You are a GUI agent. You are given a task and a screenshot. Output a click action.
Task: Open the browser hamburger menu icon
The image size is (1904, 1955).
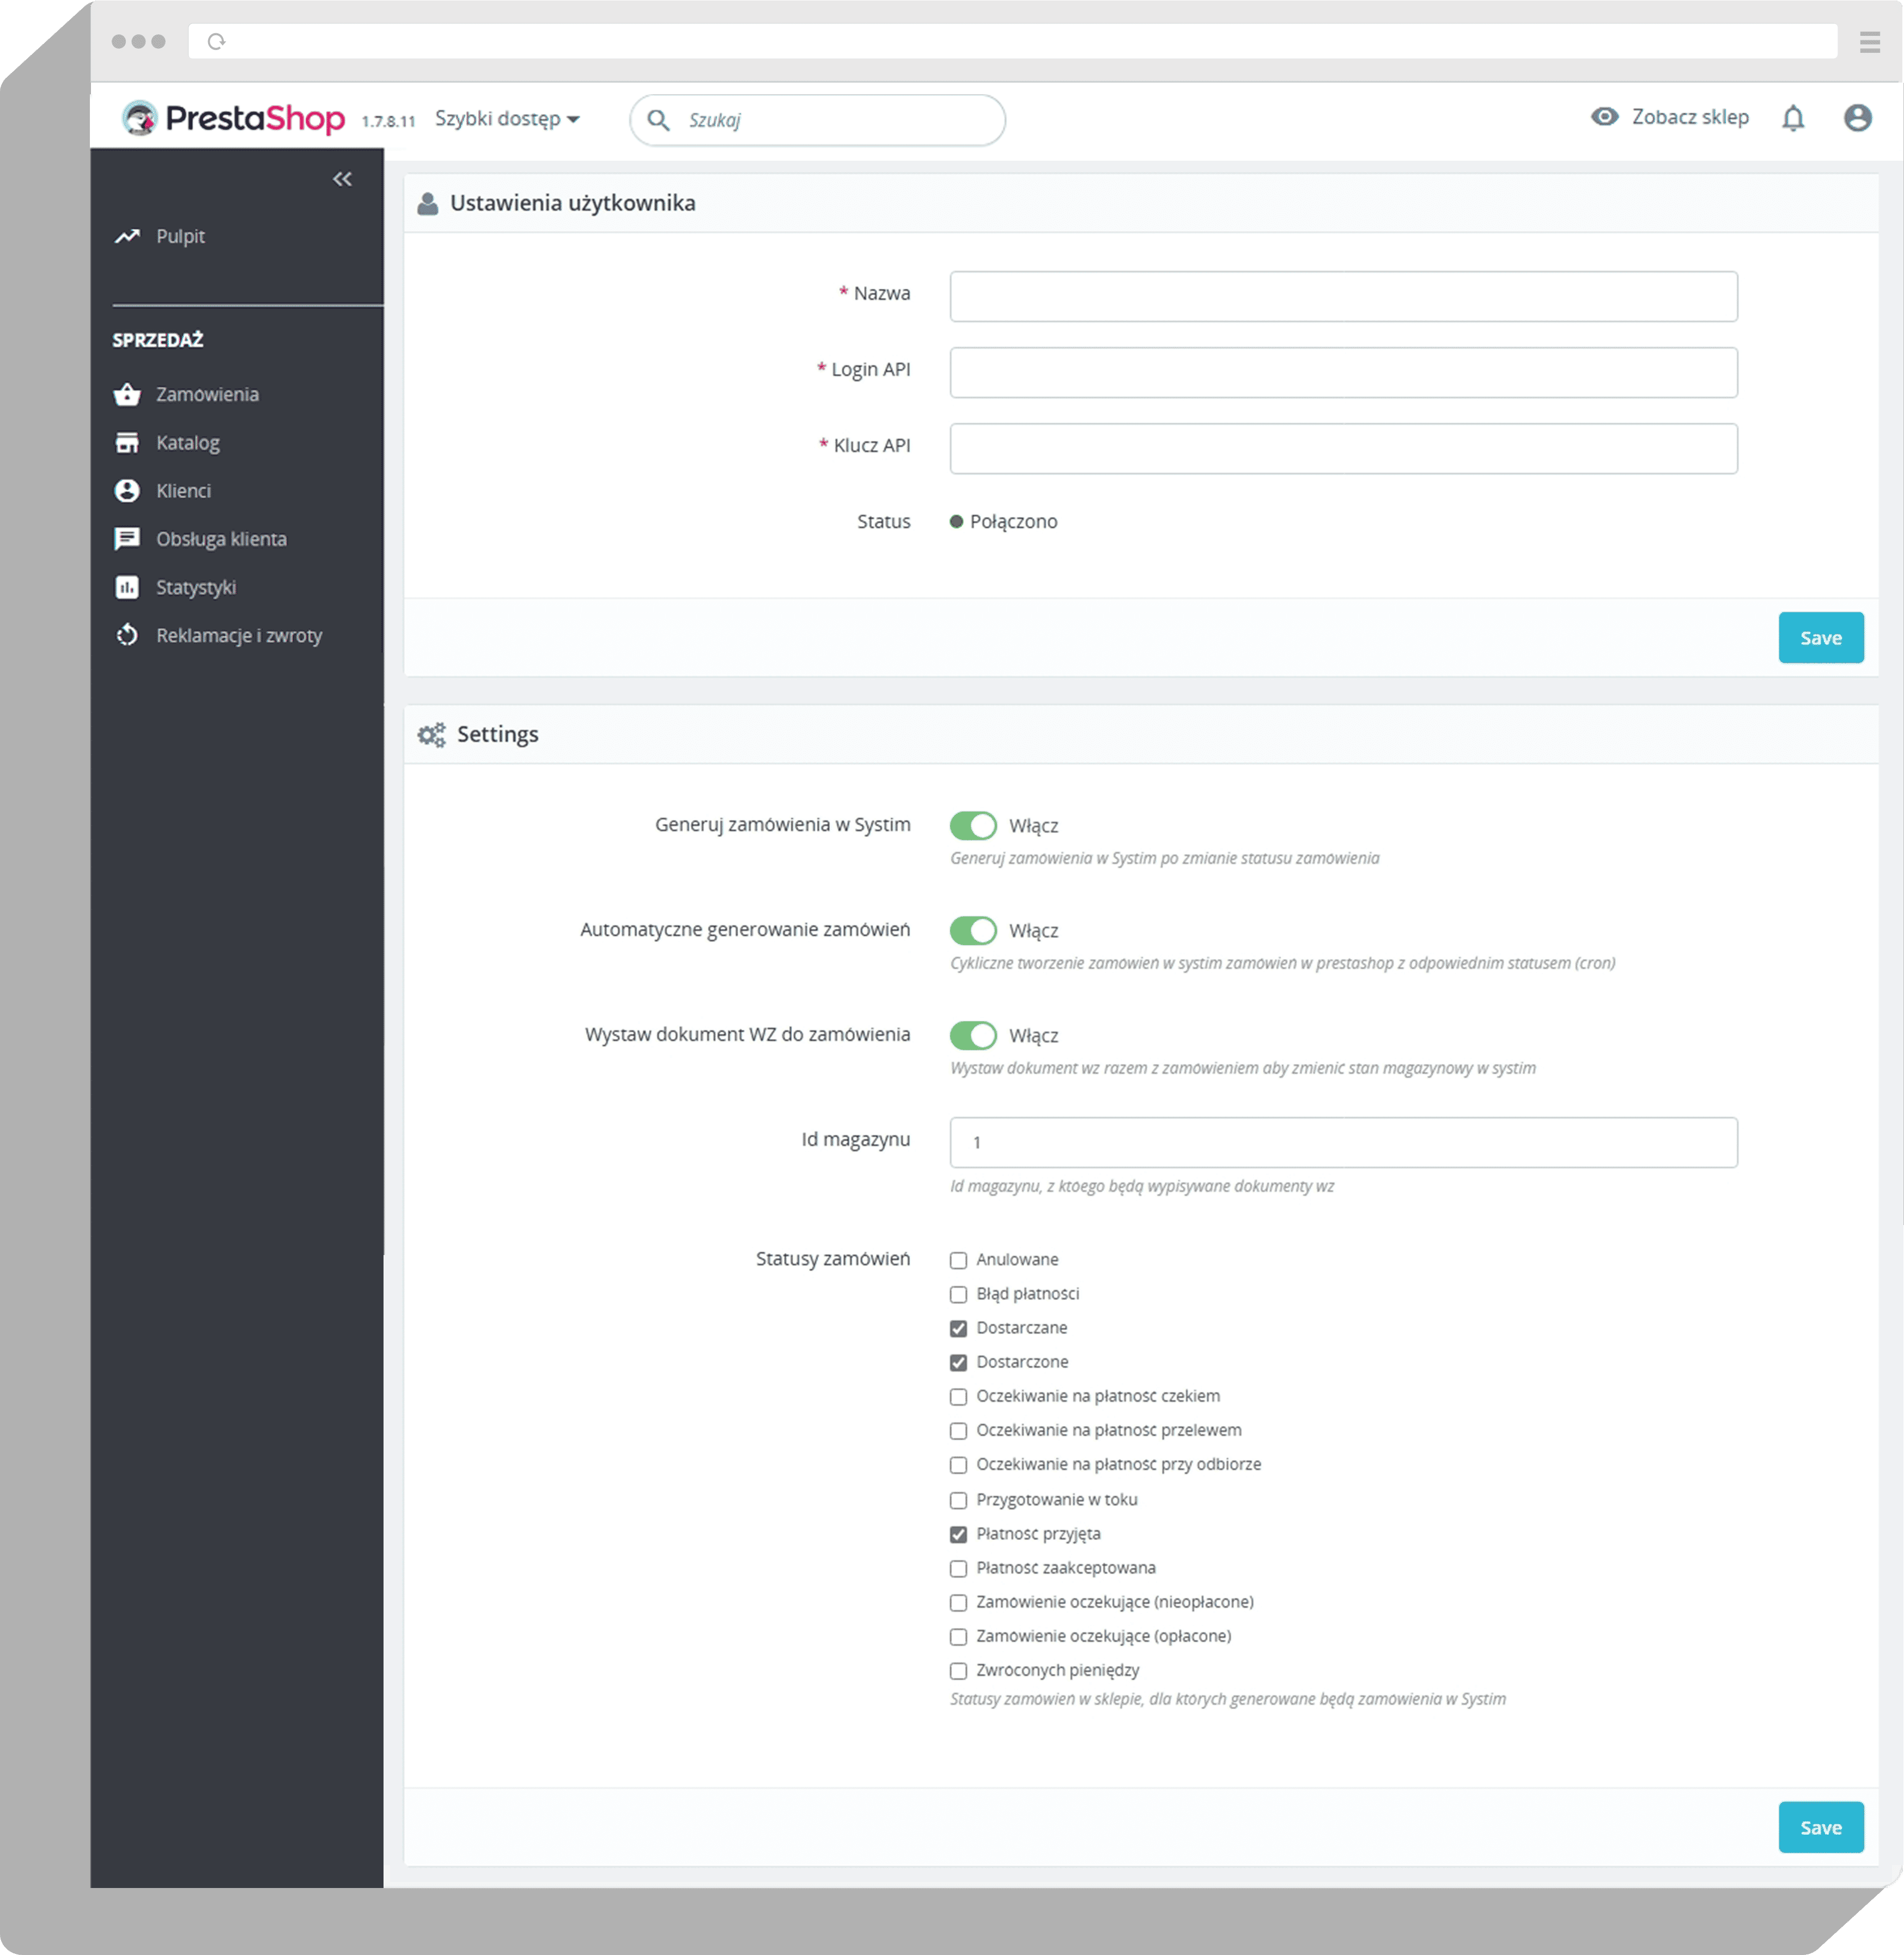click(1869, 42)
